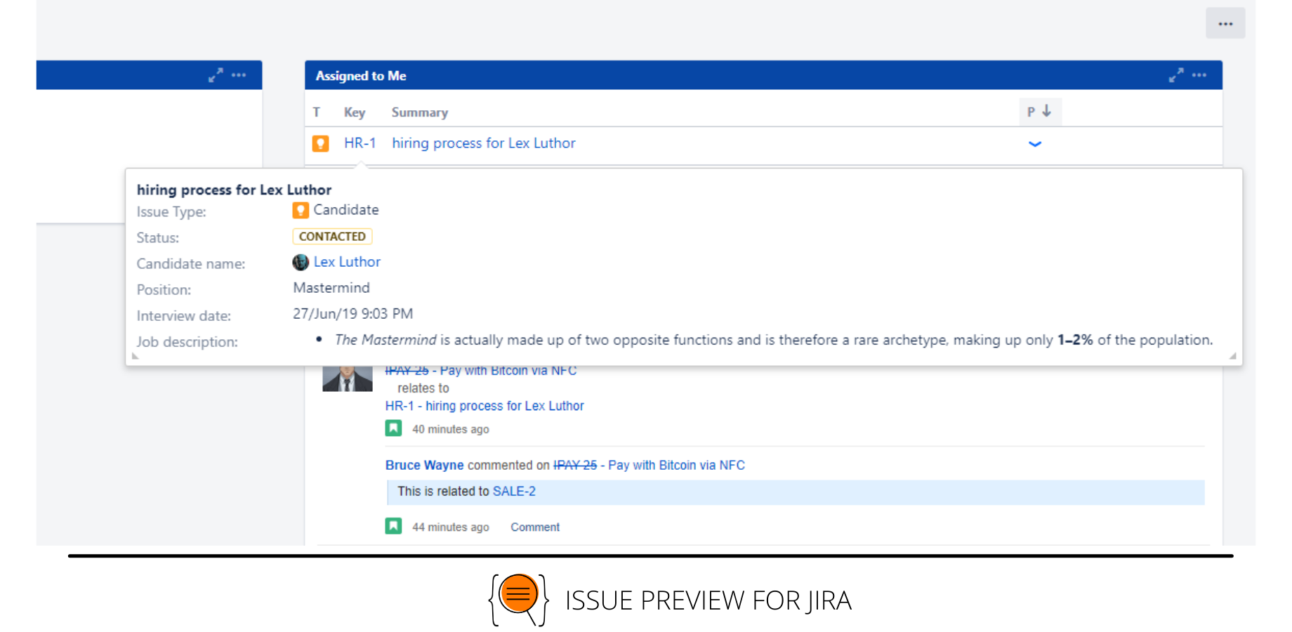The width and height of the screenshot is (1292, 632).
Task: Sort by the Key column header
Action: pos(355,112)
